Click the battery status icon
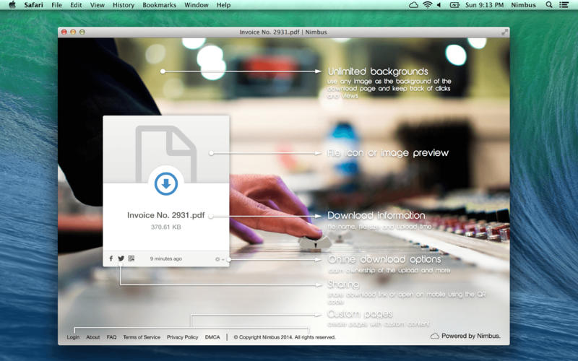Viewport: 578px width, 361px height. (x=454, y=5)
